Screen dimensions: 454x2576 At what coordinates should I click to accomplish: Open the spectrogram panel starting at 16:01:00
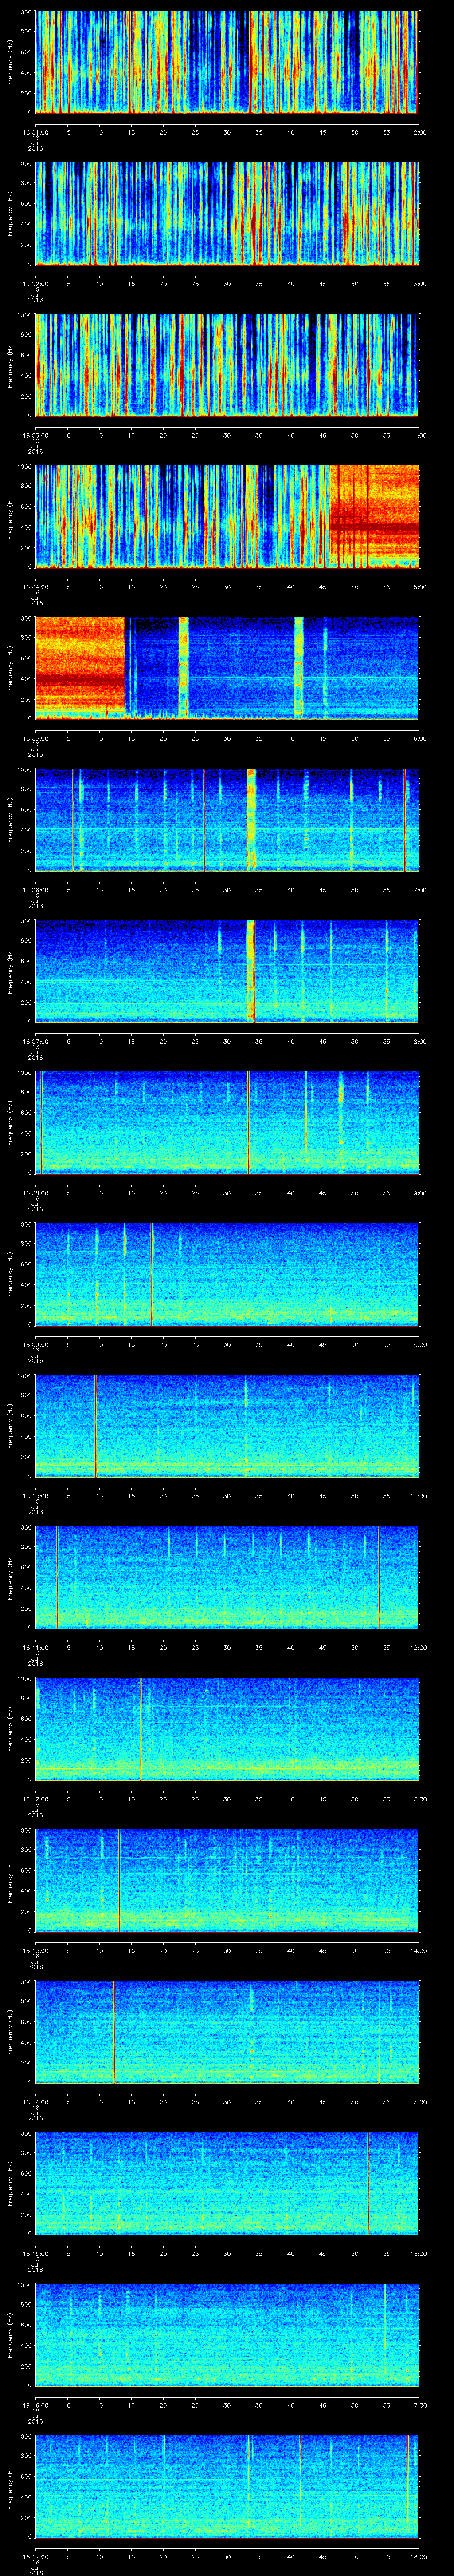click(x=227, y=62)
